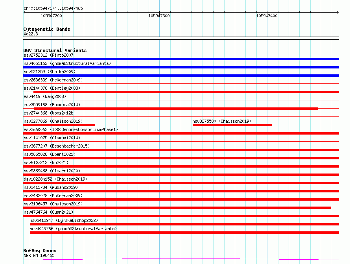
Task: Open nsv5869468 (Almarri2020) variant label
Action: click(52, 171)
